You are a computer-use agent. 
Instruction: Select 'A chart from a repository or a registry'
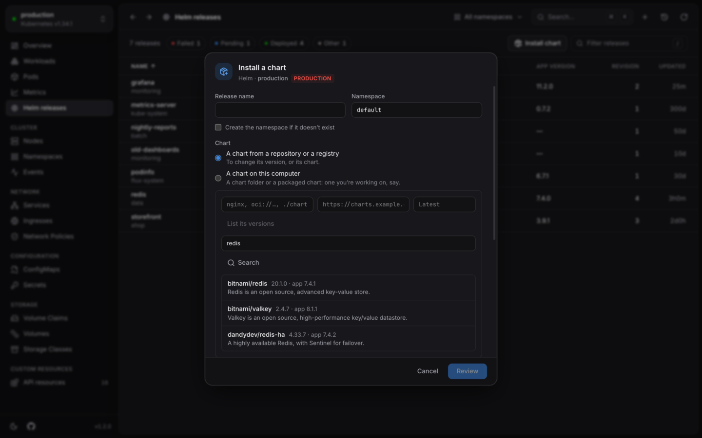coord(218,158)
